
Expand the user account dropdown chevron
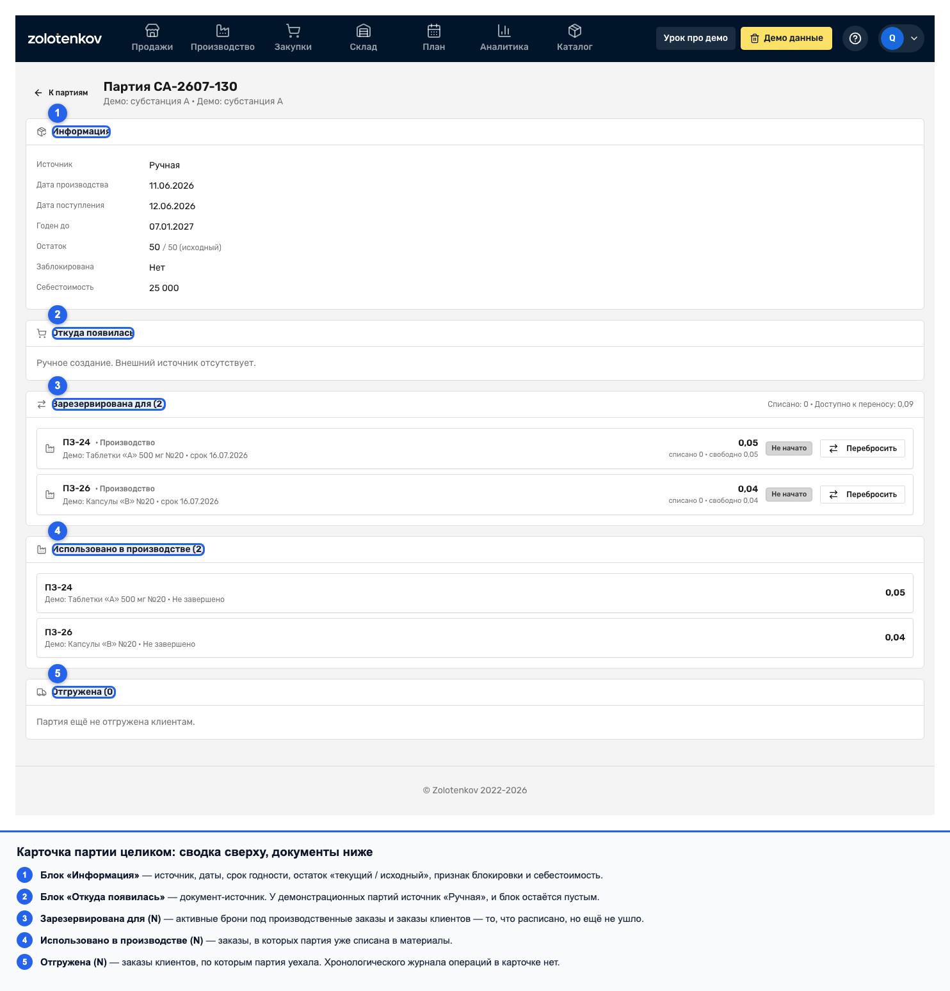pyautogui.click(x=914, y=38)
